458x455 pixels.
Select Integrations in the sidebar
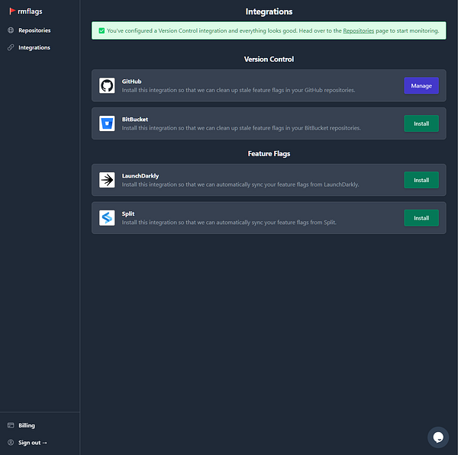[x=34, y=47]
